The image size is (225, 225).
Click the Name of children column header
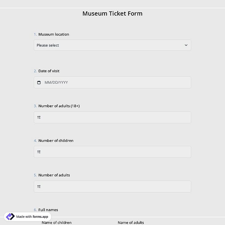56,223
